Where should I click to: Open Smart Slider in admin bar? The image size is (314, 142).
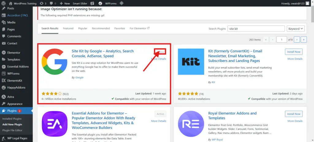point(80,3)
